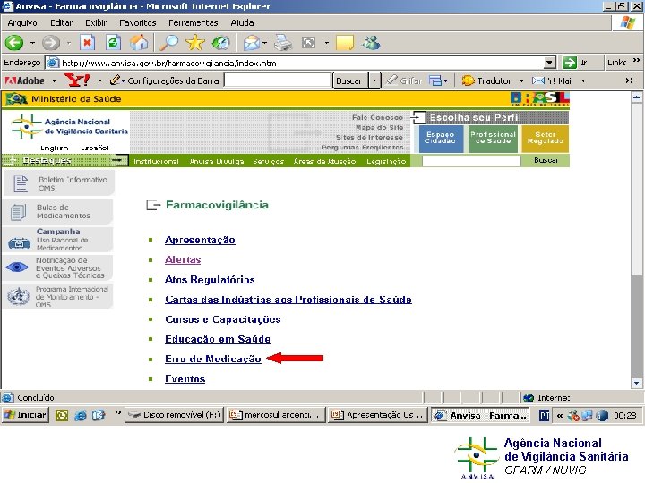This screenshot has height=483, width=645.
Task: Click the Iniciar start button
Action: coord(25,415)
